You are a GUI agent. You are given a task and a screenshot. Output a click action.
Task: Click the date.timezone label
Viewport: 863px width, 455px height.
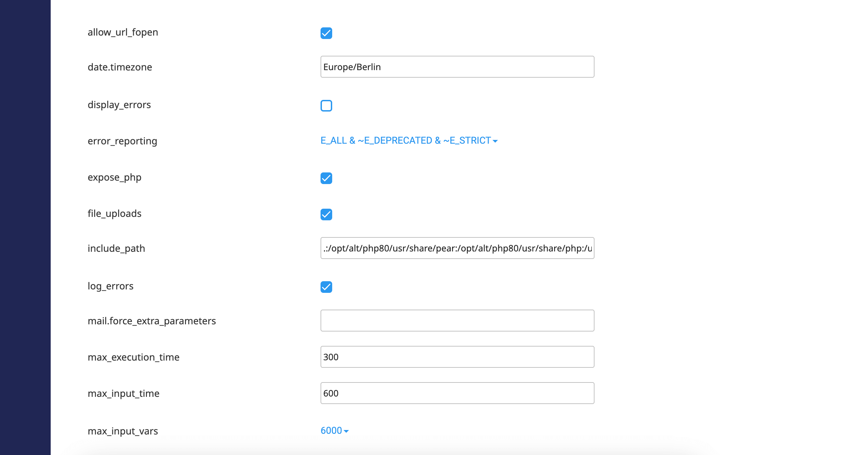[120, 67]
